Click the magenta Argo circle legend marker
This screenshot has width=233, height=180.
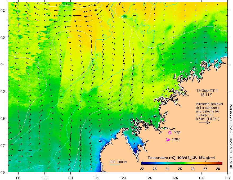point(170,133)
